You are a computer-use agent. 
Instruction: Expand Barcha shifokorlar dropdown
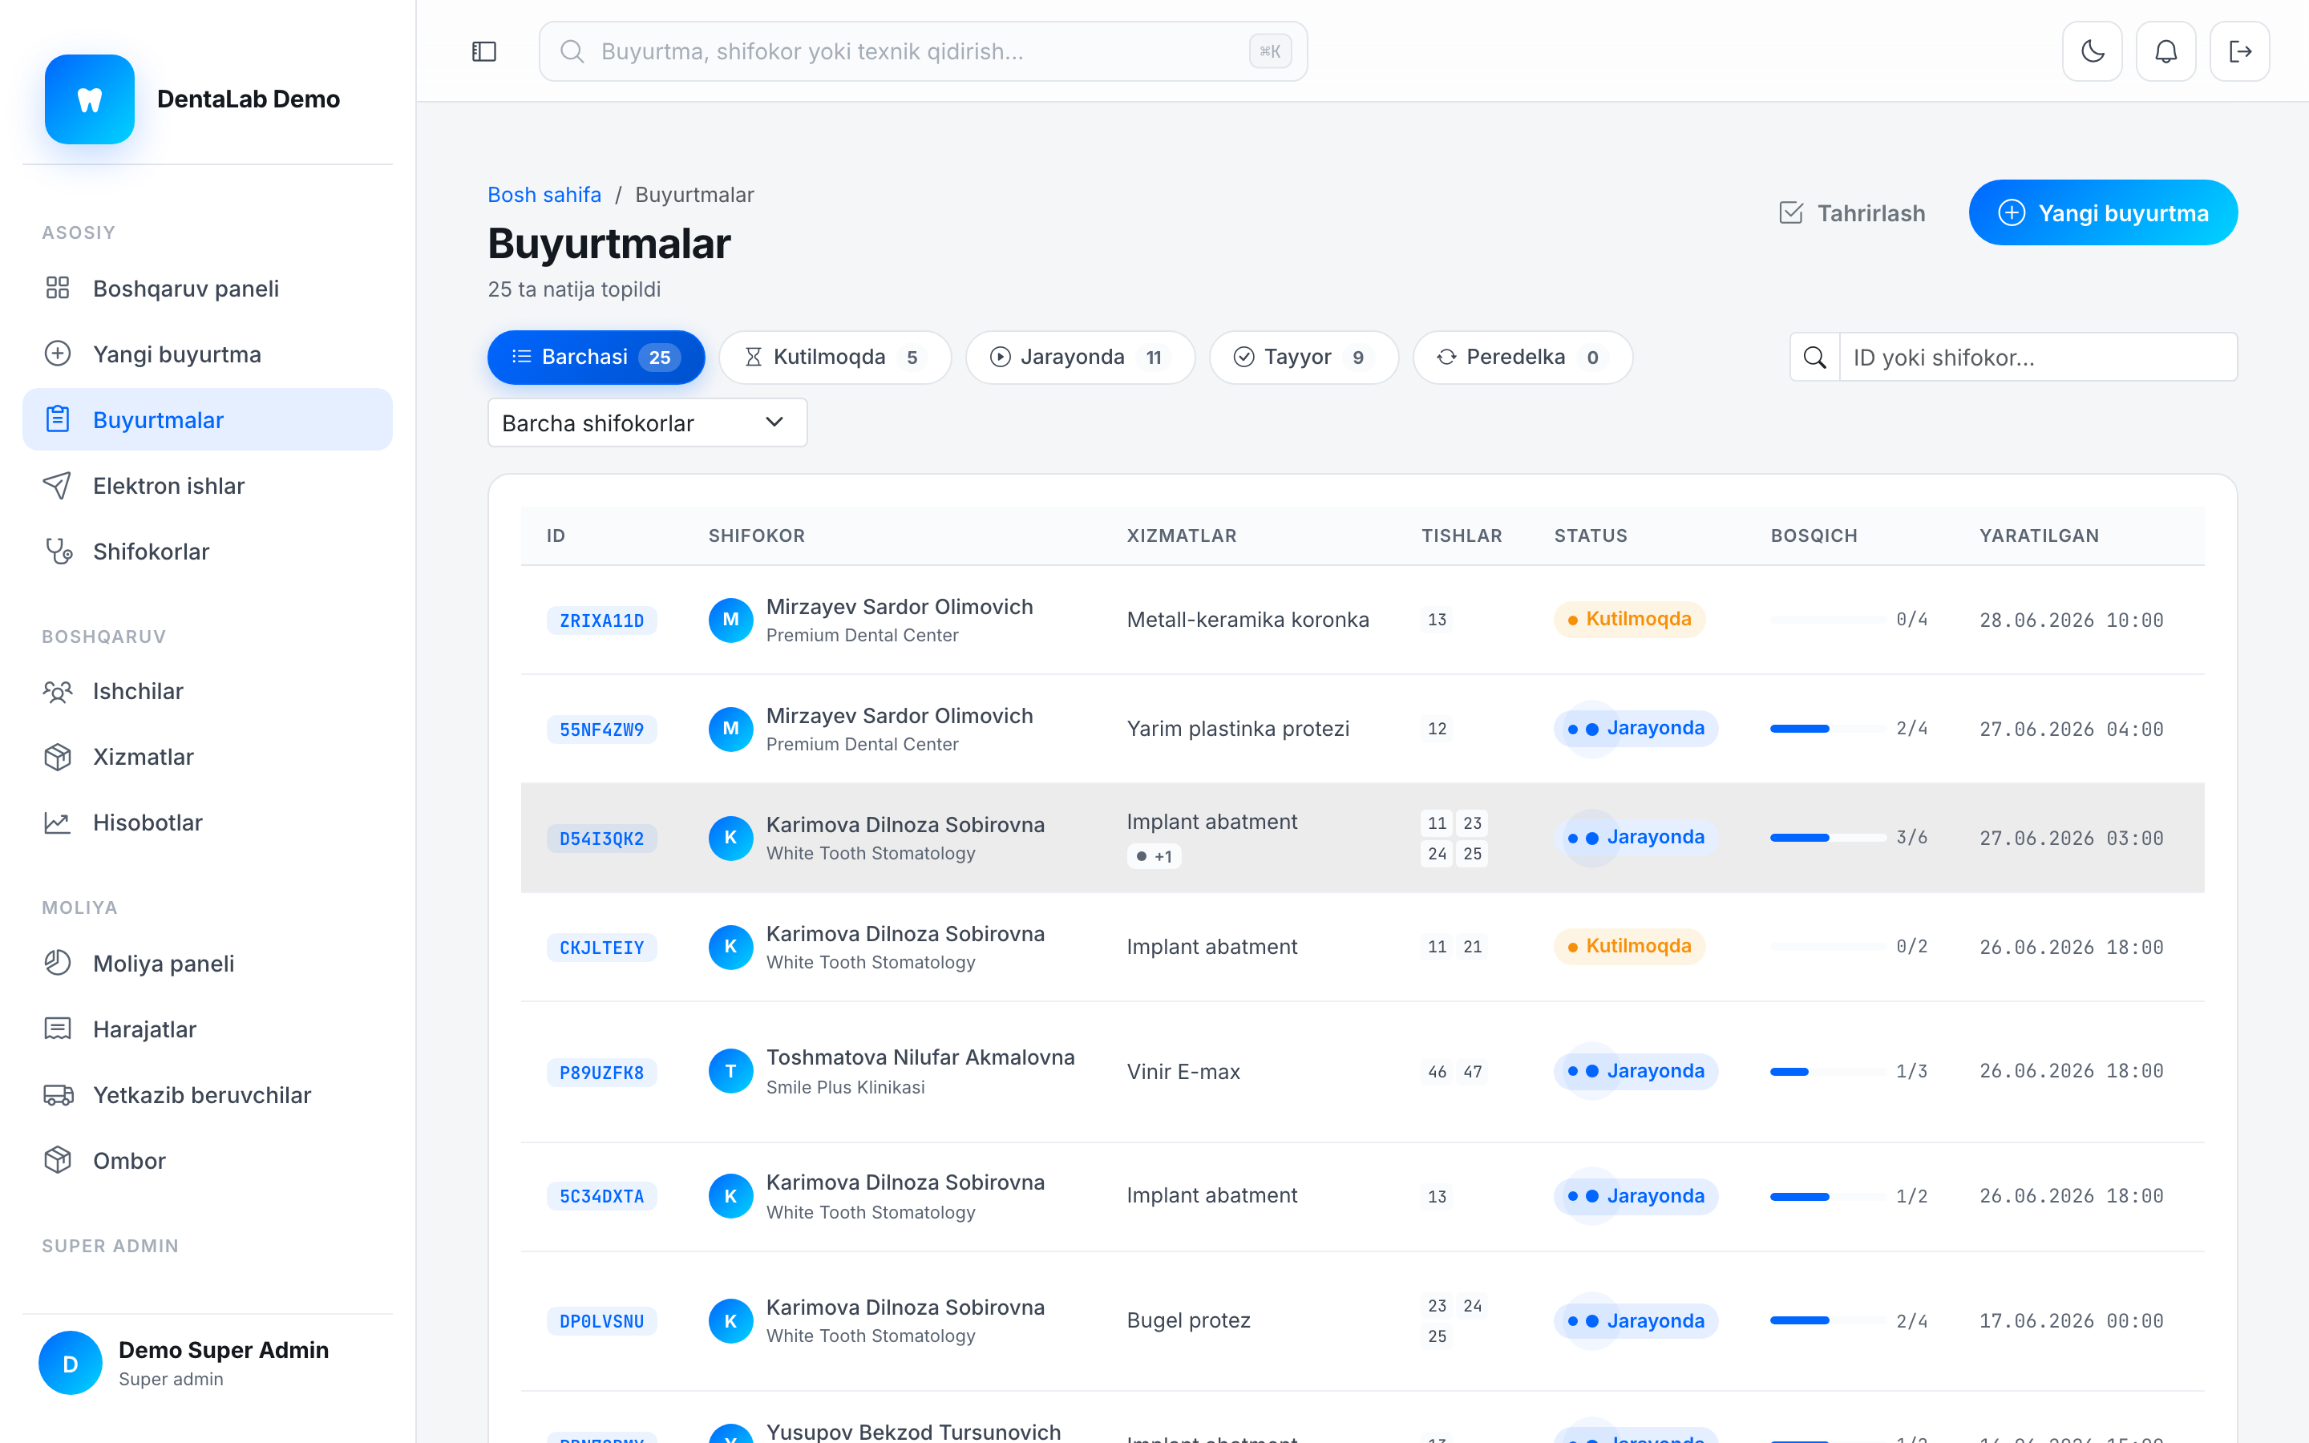point(647,422)
